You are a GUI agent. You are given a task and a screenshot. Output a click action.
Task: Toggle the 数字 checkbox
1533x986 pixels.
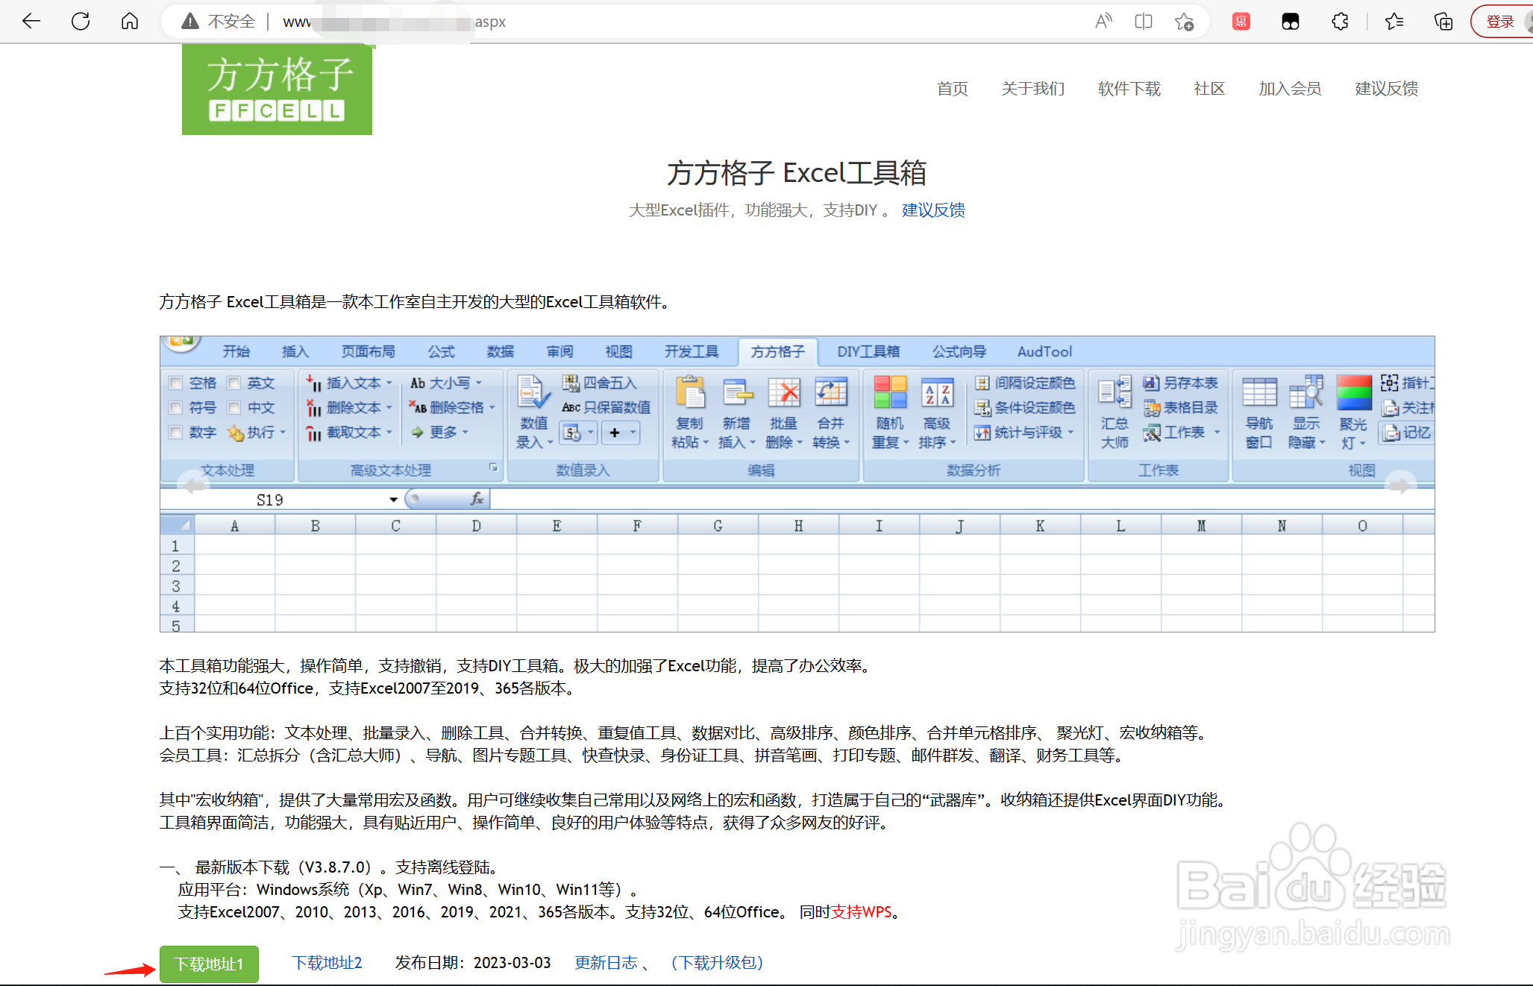[x=176, y=433]
